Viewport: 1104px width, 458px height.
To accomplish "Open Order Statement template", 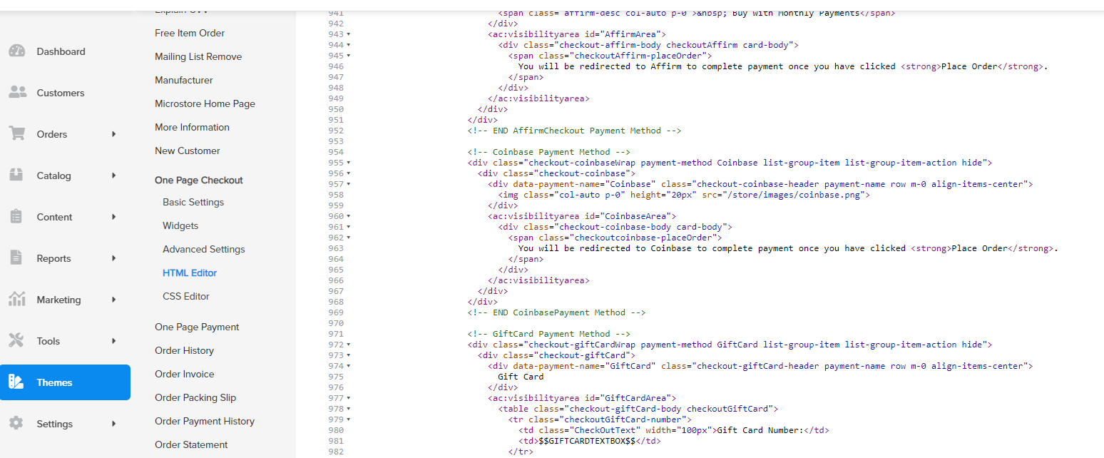I will [191, 444].
